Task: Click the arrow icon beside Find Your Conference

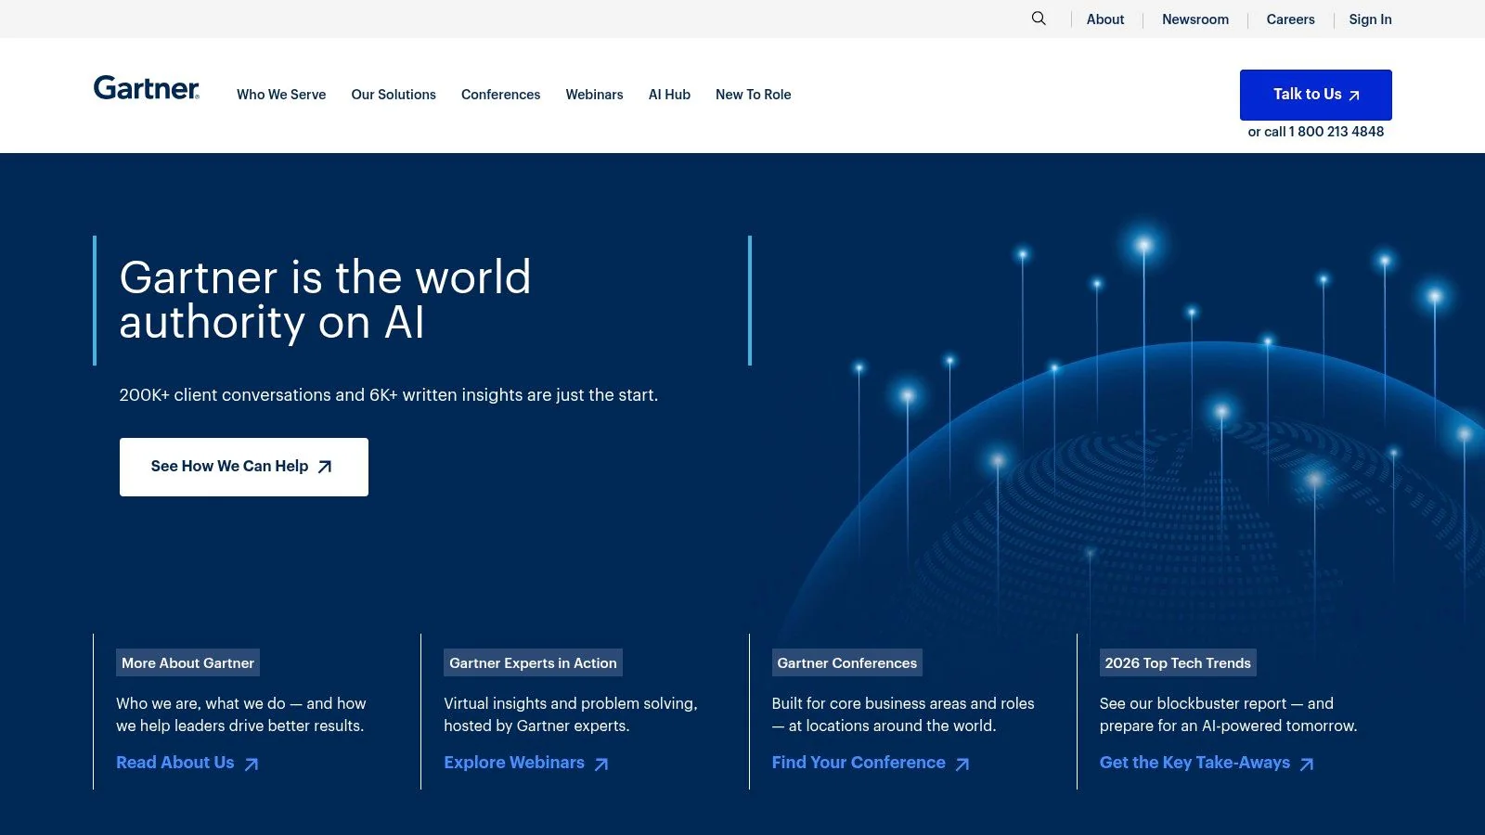Action: pos(962,764)
